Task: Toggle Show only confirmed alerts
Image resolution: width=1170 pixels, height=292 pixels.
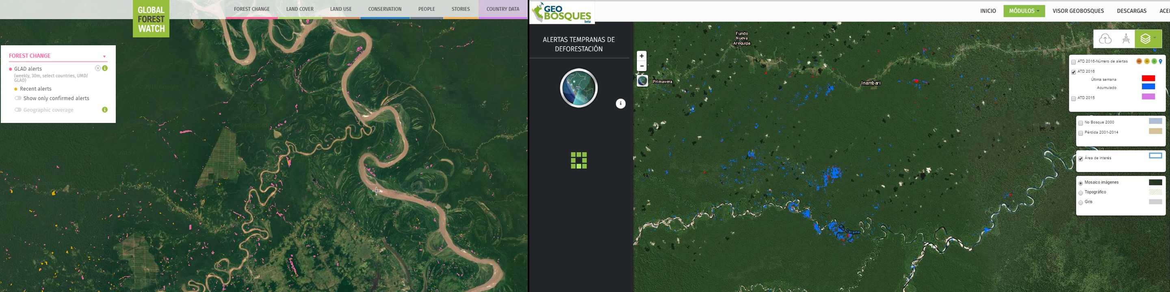Action: [18, 98]
